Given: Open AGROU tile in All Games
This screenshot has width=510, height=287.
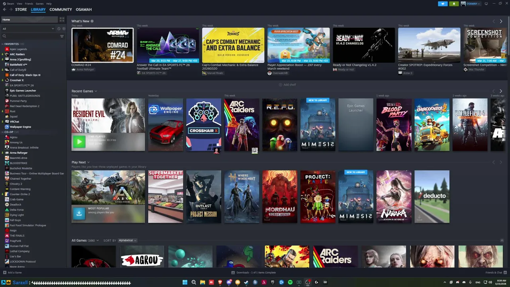Looking at the screenshot, I should point(142,257).
